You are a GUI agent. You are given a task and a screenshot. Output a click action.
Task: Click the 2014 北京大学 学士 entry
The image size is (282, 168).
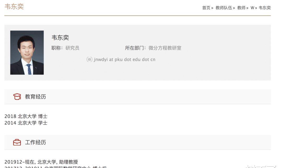[x=26, y=123]
